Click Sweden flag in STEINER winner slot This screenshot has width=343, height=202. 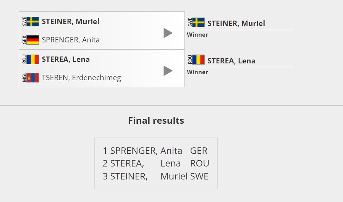[198, 23]
